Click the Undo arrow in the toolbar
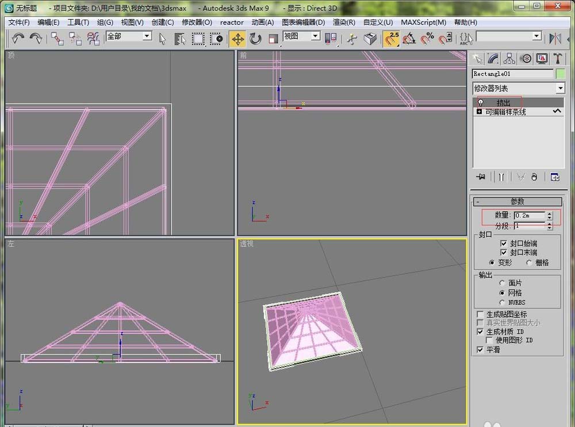 pos(18,39)
